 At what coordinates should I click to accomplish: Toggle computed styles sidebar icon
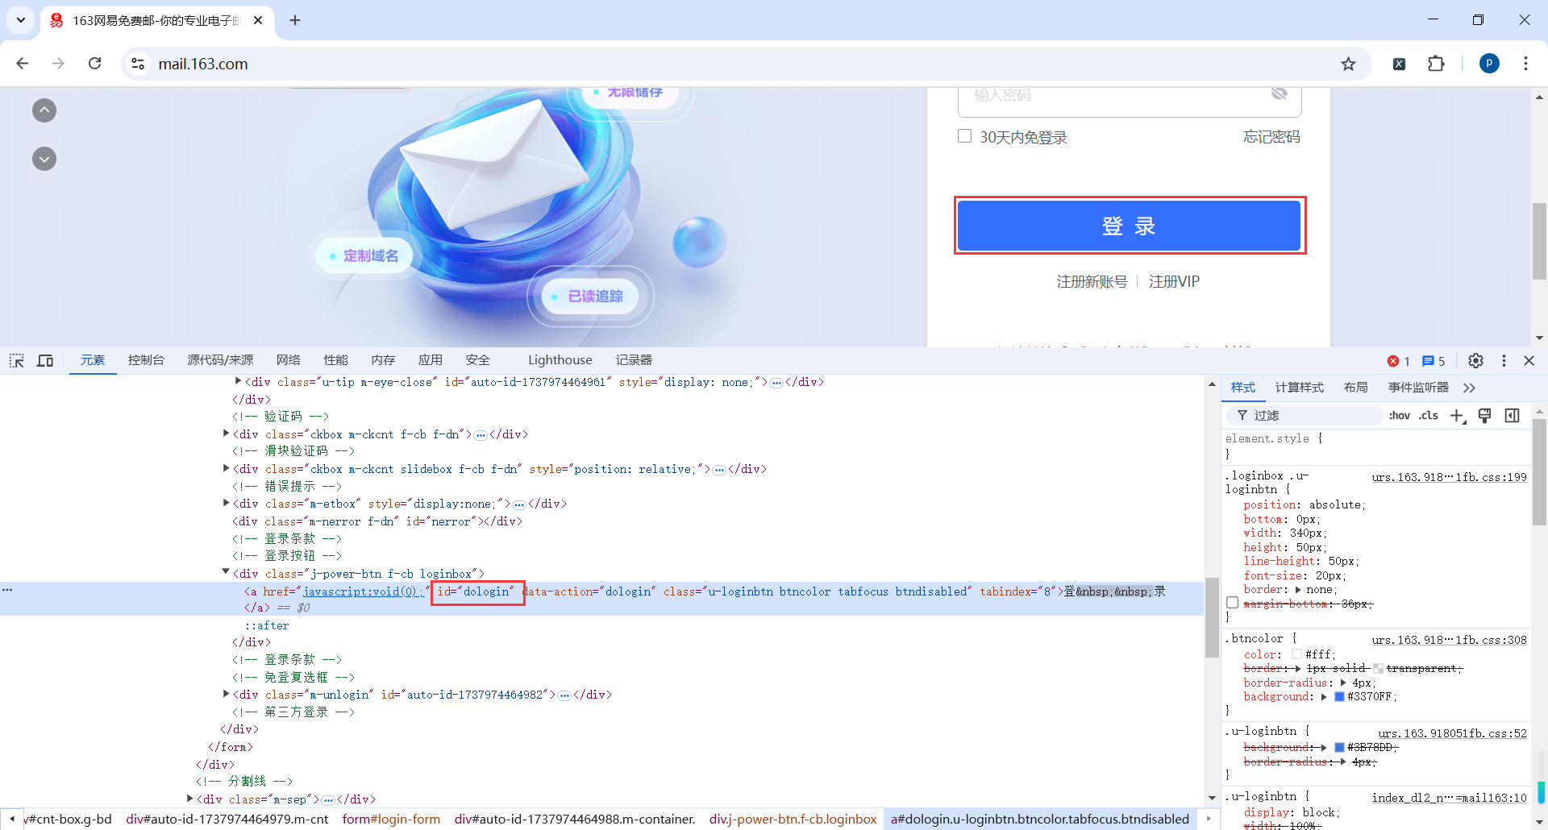(x=1512, y=415)
